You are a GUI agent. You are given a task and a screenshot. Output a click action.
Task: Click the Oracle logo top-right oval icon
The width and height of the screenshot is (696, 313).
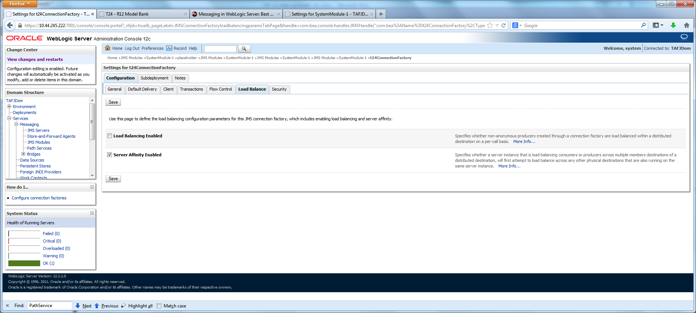click(684, 37)
